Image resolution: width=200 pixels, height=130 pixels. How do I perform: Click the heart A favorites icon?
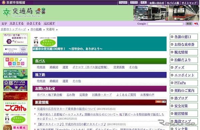[x=196, y=24]
